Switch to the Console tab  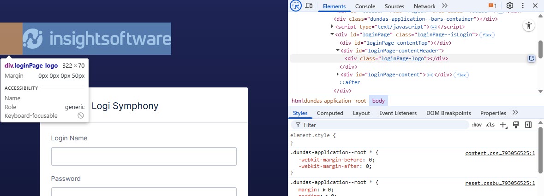tap(365, 6)
